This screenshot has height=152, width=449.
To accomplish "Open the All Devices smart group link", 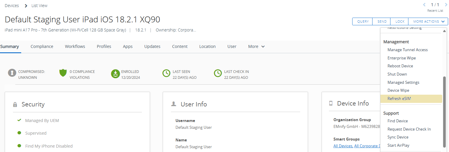I will click(x=343, y=146).
